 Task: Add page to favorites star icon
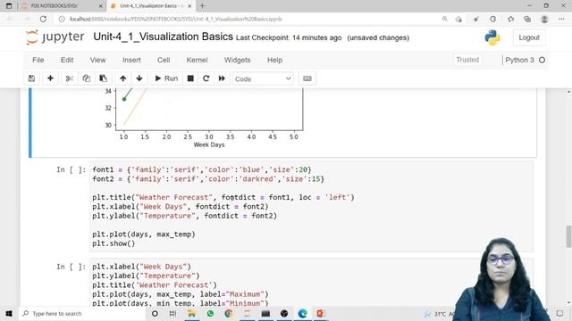(458, 19)
